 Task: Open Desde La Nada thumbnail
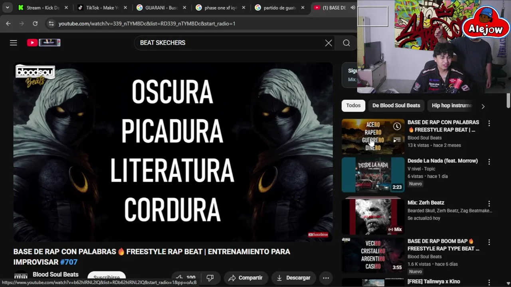click(x=373, y=175)
